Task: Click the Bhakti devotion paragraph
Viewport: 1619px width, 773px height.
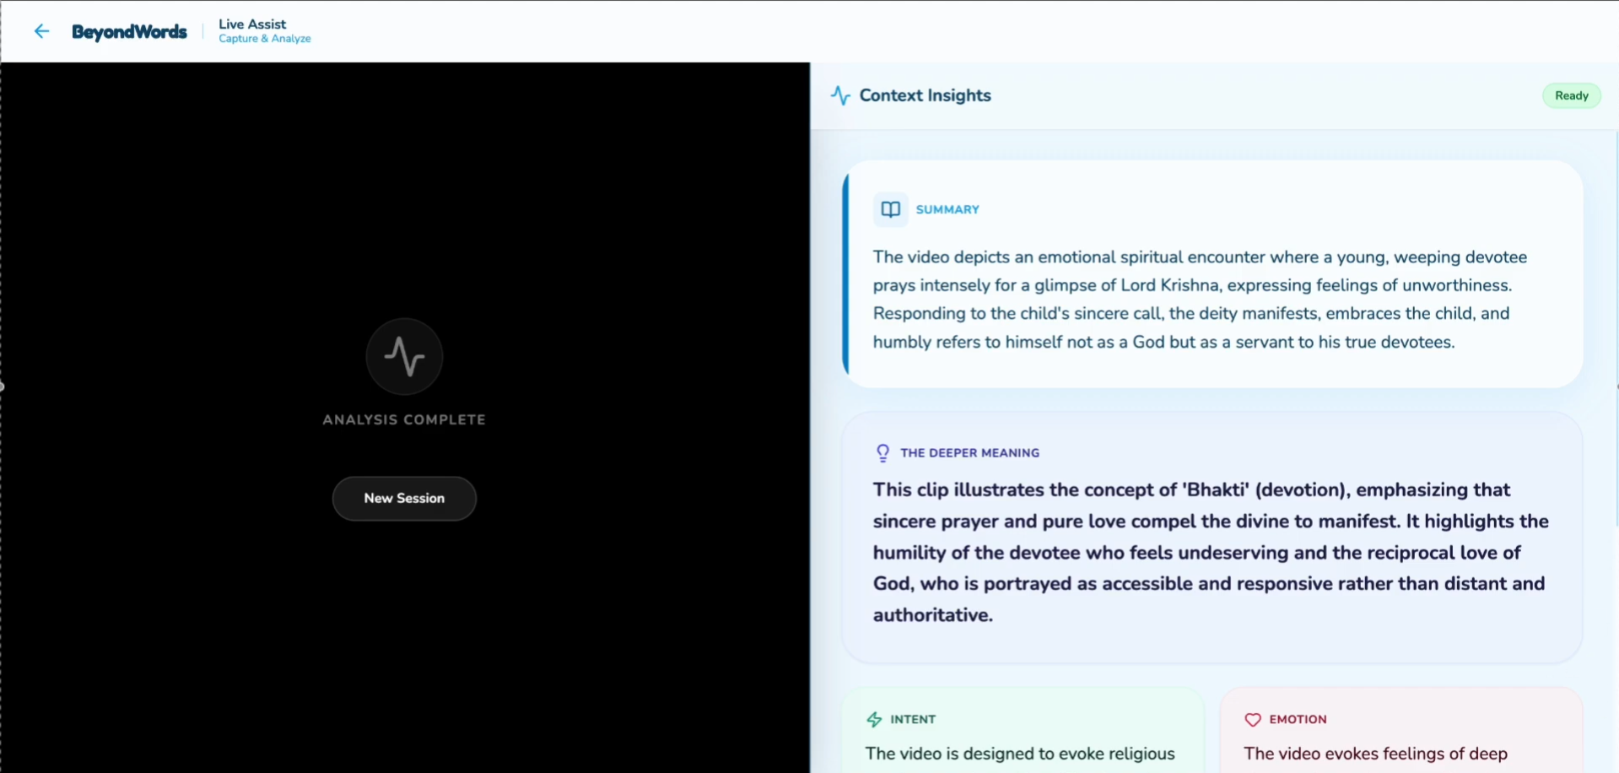Action: point(1212,552)
